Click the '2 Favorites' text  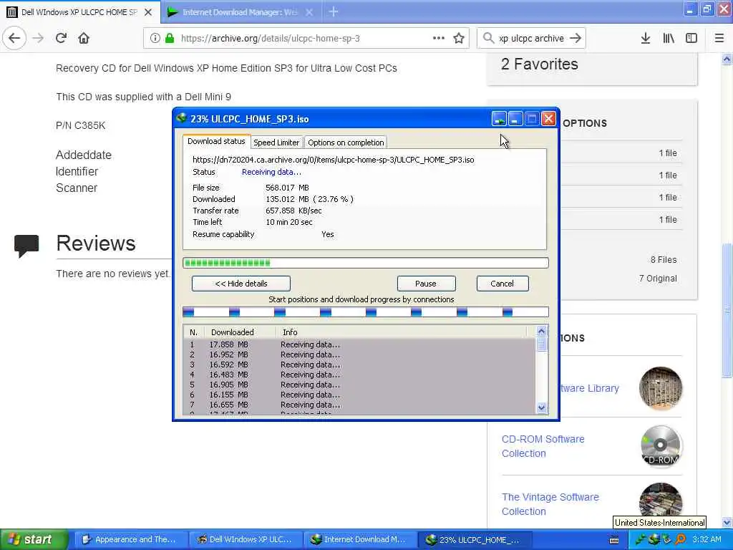pos(540,64)
